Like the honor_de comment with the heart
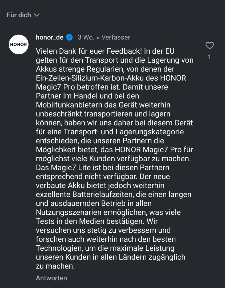This screenshot has height=288, width=225. (210, 46)
